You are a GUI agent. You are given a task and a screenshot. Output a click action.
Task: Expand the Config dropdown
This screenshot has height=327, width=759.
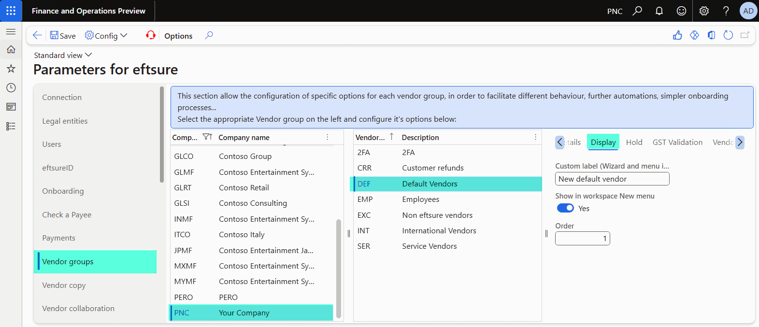106,35
